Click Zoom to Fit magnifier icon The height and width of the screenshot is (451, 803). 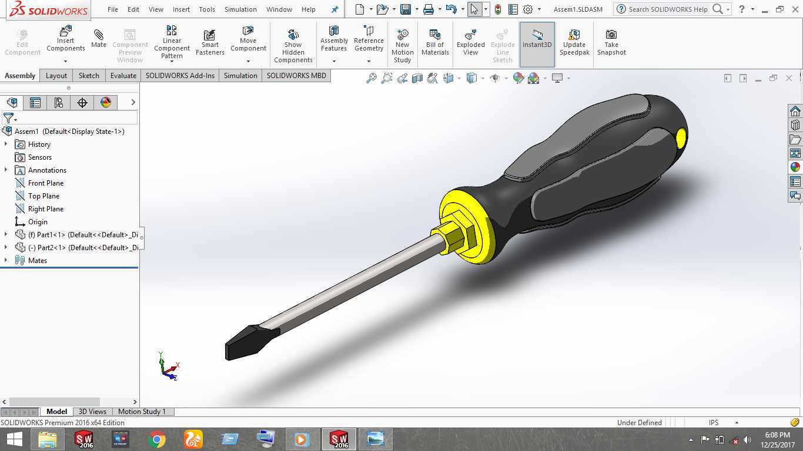(372, 78)
